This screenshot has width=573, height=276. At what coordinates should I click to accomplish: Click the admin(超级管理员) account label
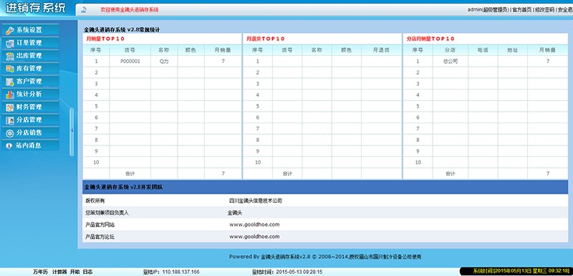coord(488,10)
